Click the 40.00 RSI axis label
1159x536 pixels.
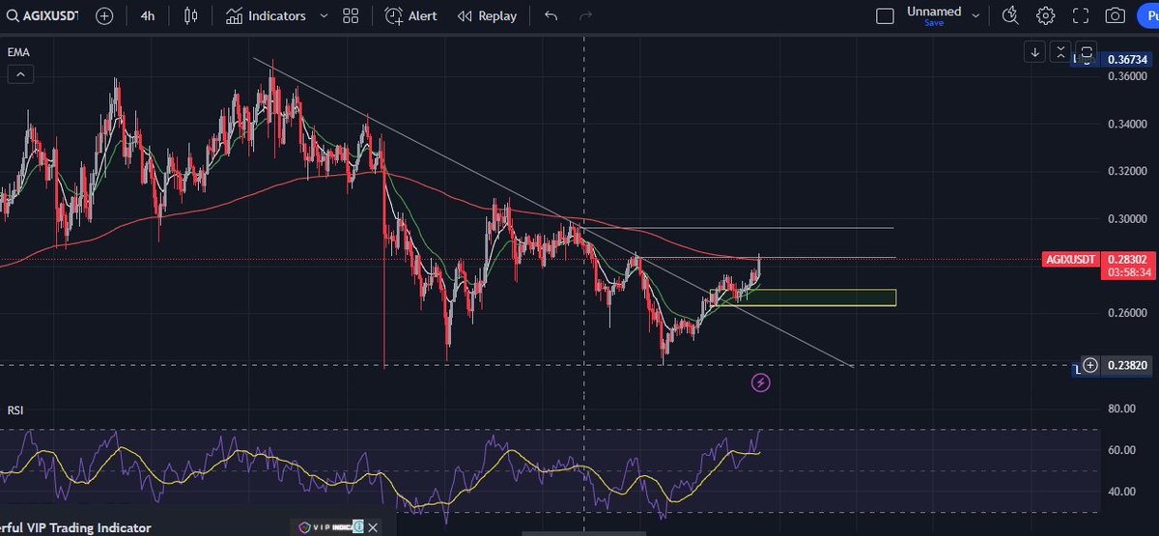(1121, 492)
